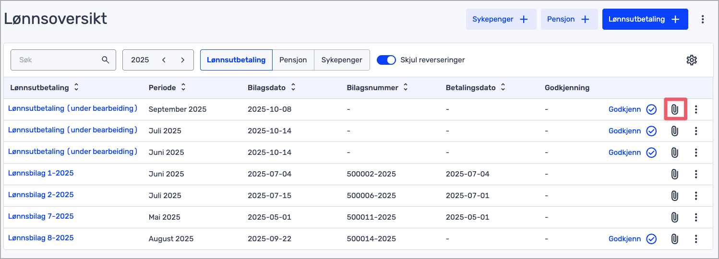
Task: Switch to the Sykepenger tab
Action: click(342, 60)
